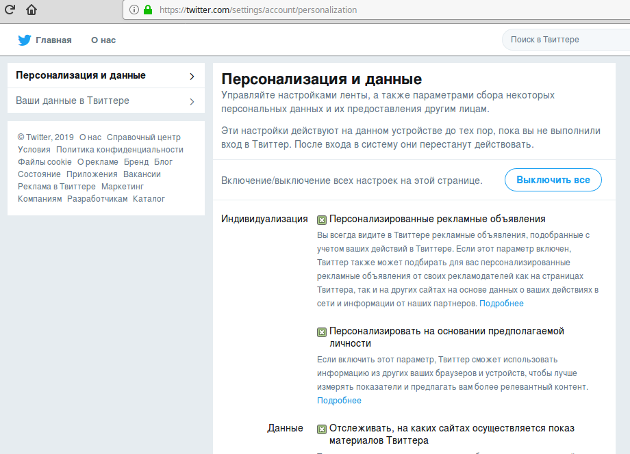
Task: Open the Бренд footer link
Action: pyautogui.click(x=136, y=162)
